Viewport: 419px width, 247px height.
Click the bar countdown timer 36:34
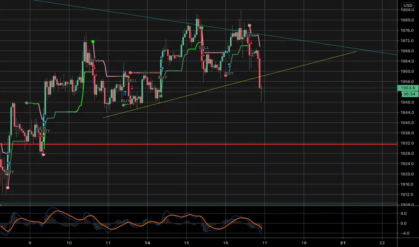[409, 94]
